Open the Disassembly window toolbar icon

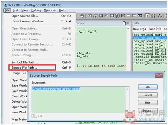coord(123,16)
